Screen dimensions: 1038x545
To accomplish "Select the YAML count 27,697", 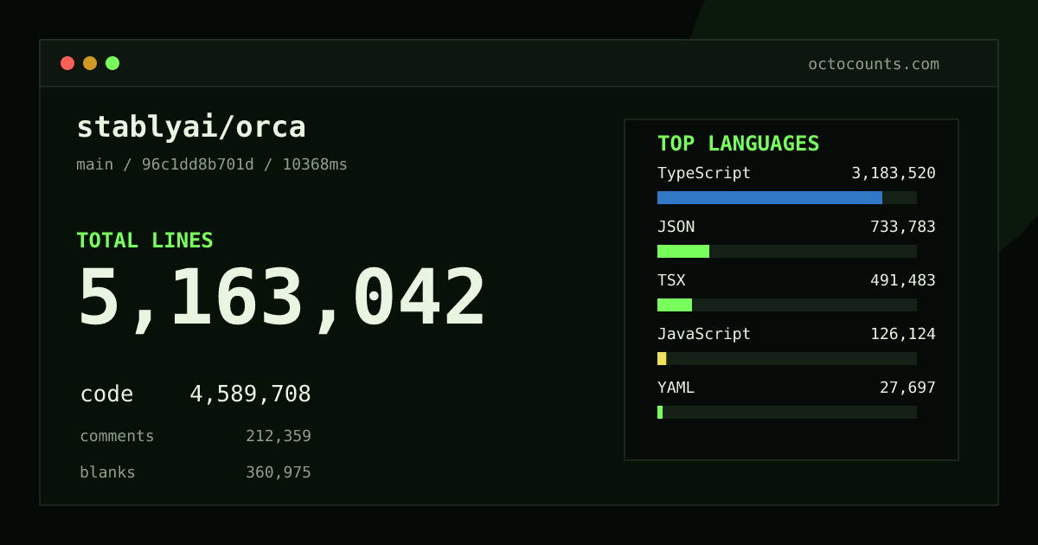I will click(x=907, y=388).
